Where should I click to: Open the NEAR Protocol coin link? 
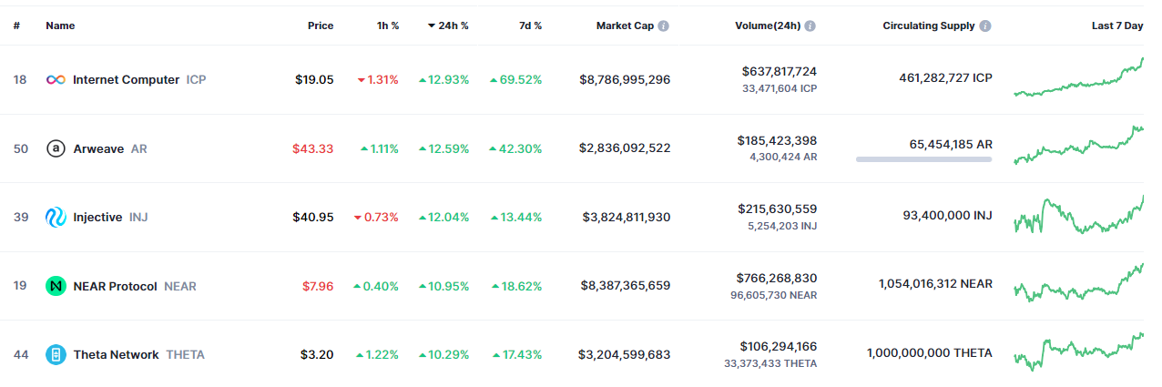pos(115,286)
